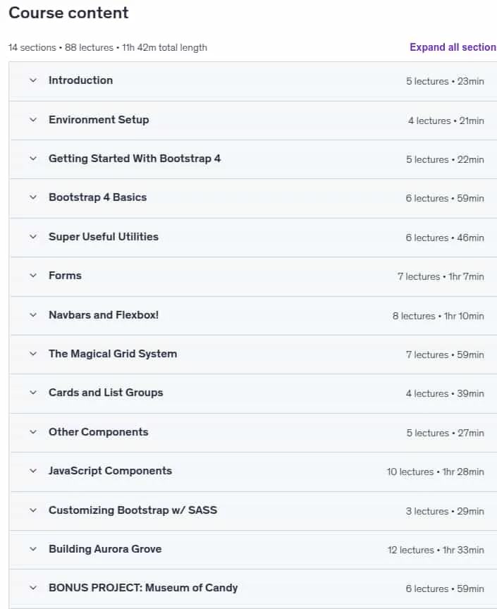Expand the Introduction section chevron

point(33,80)
